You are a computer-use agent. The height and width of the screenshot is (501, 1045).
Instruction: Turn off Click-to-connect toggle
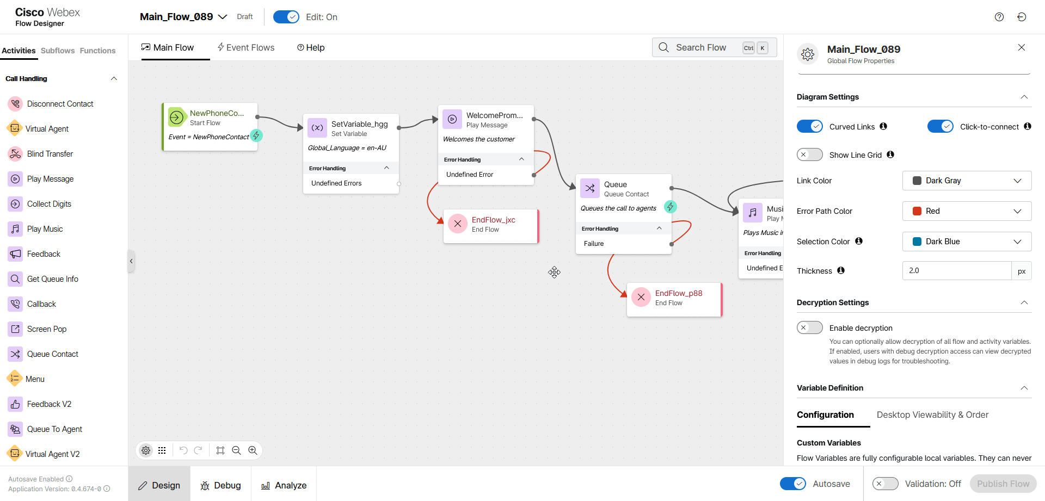coord(941,126)
